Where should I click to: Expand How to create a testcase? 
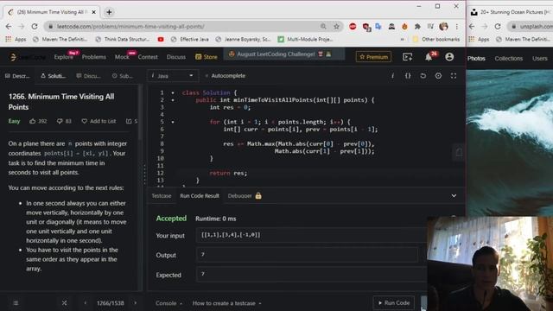click(226, 303)
